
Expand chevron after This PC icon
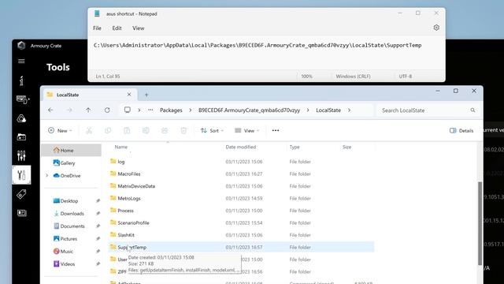(139, 110)
